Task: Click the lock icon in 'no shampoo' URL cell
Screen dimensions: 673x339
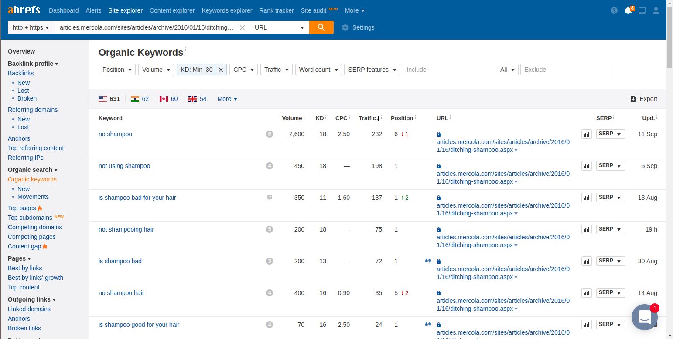Action: pyautogui.click(x=438, y=134)
